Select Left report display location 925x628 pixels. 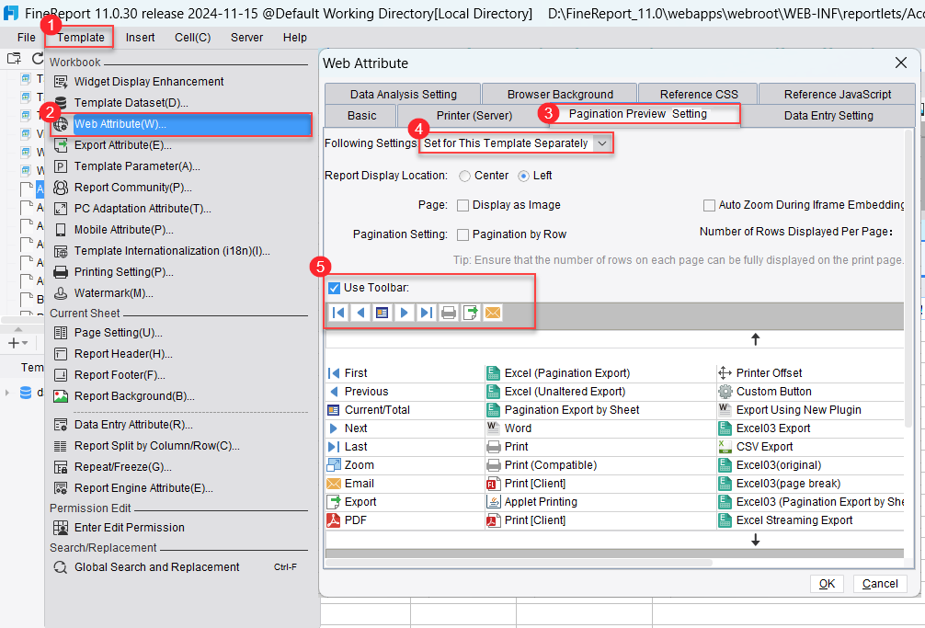point(523,176)
